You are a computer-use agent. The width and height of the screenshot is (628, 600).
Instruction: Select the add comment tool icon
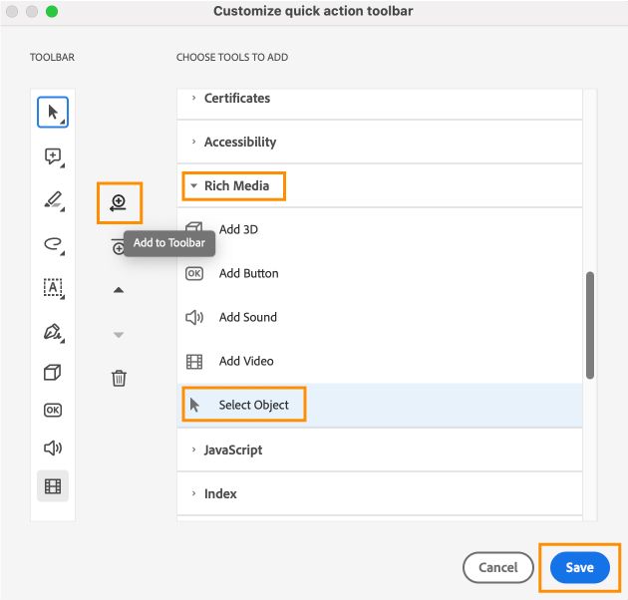point(53,156)
